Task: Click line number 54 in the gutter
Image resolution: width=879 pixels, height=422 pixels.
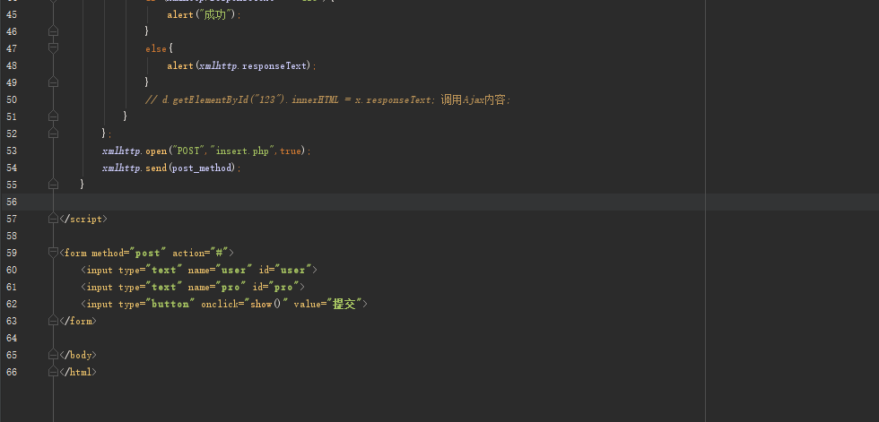Action: click(x=11, y=168)
